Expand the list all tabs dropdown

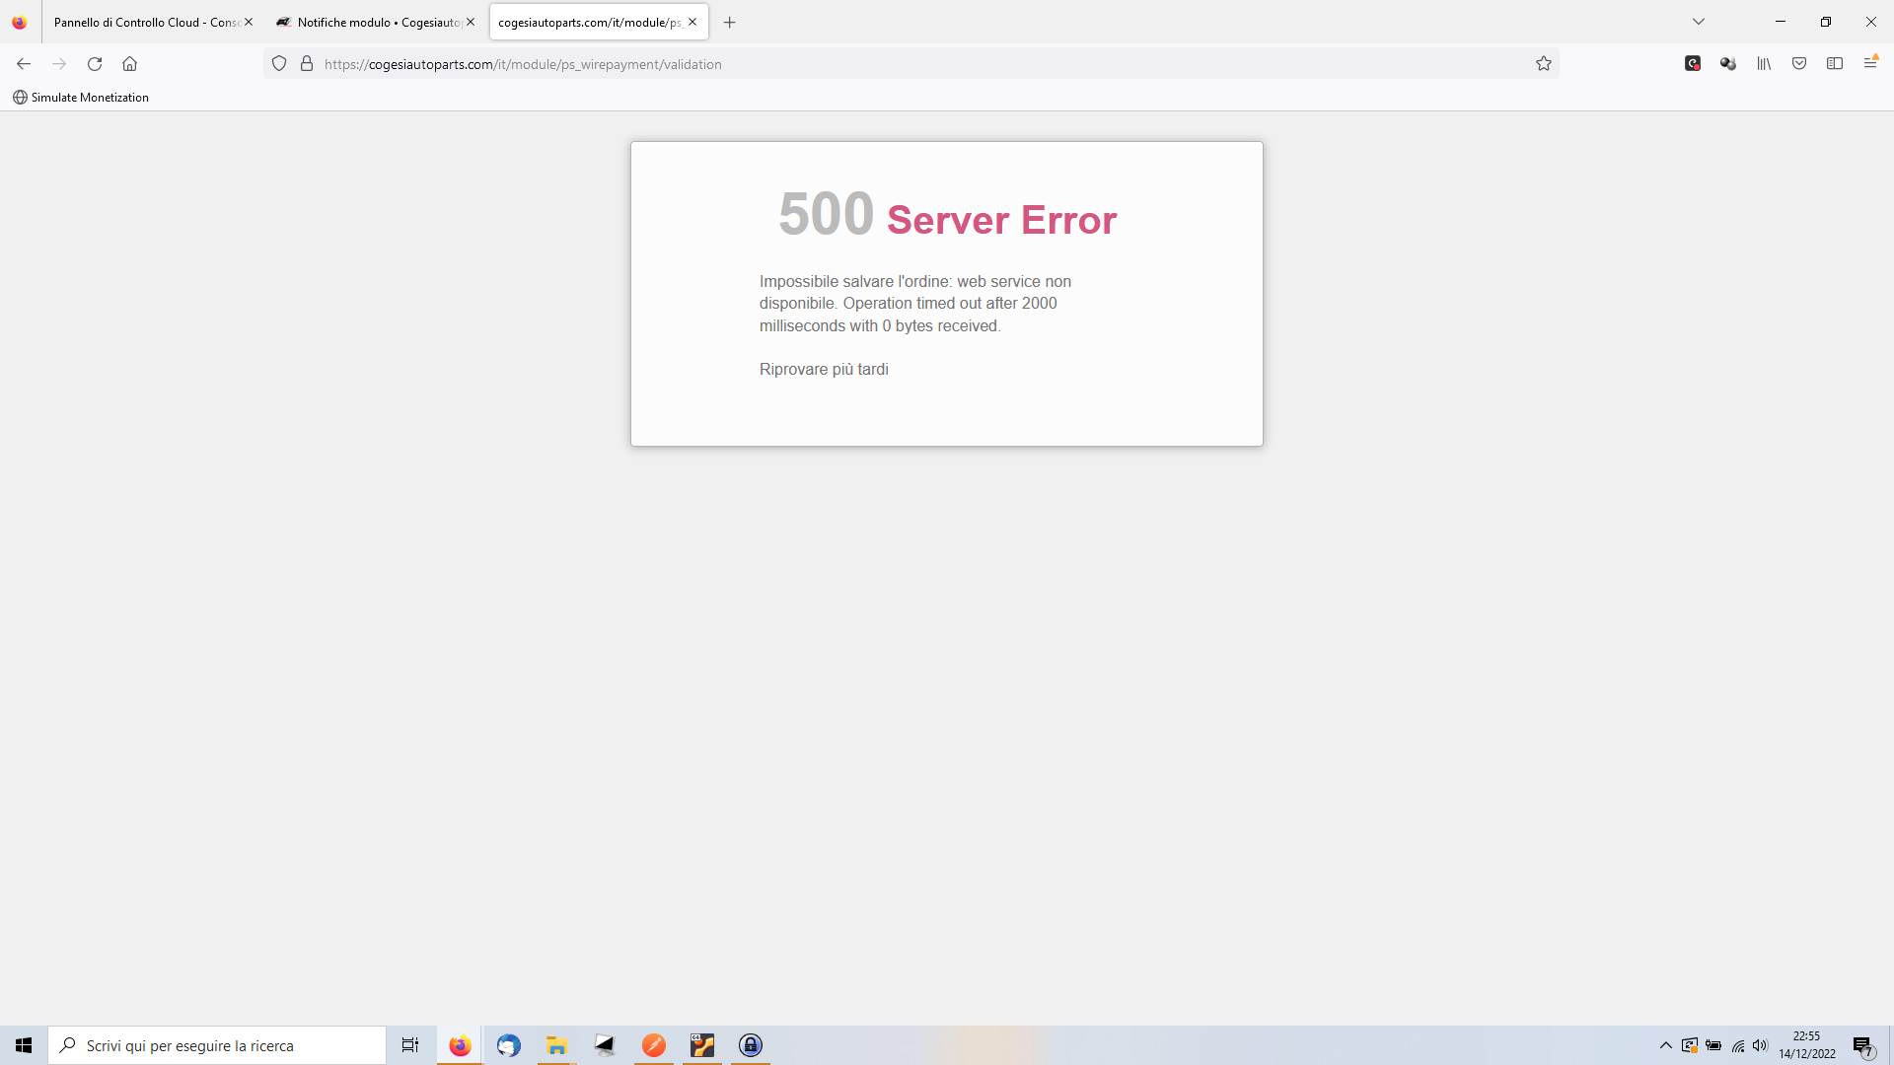(1699, 22)
